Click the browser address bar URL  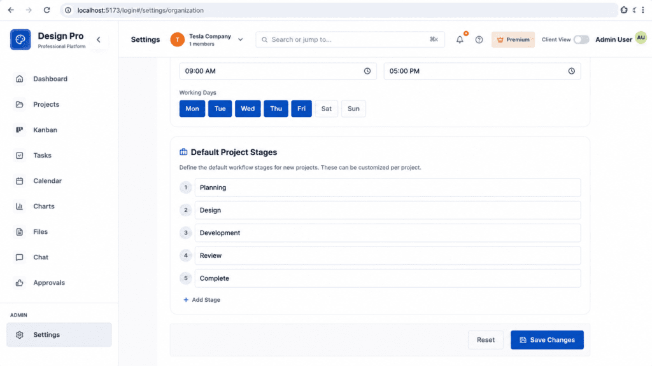click(x=141, y=10)
